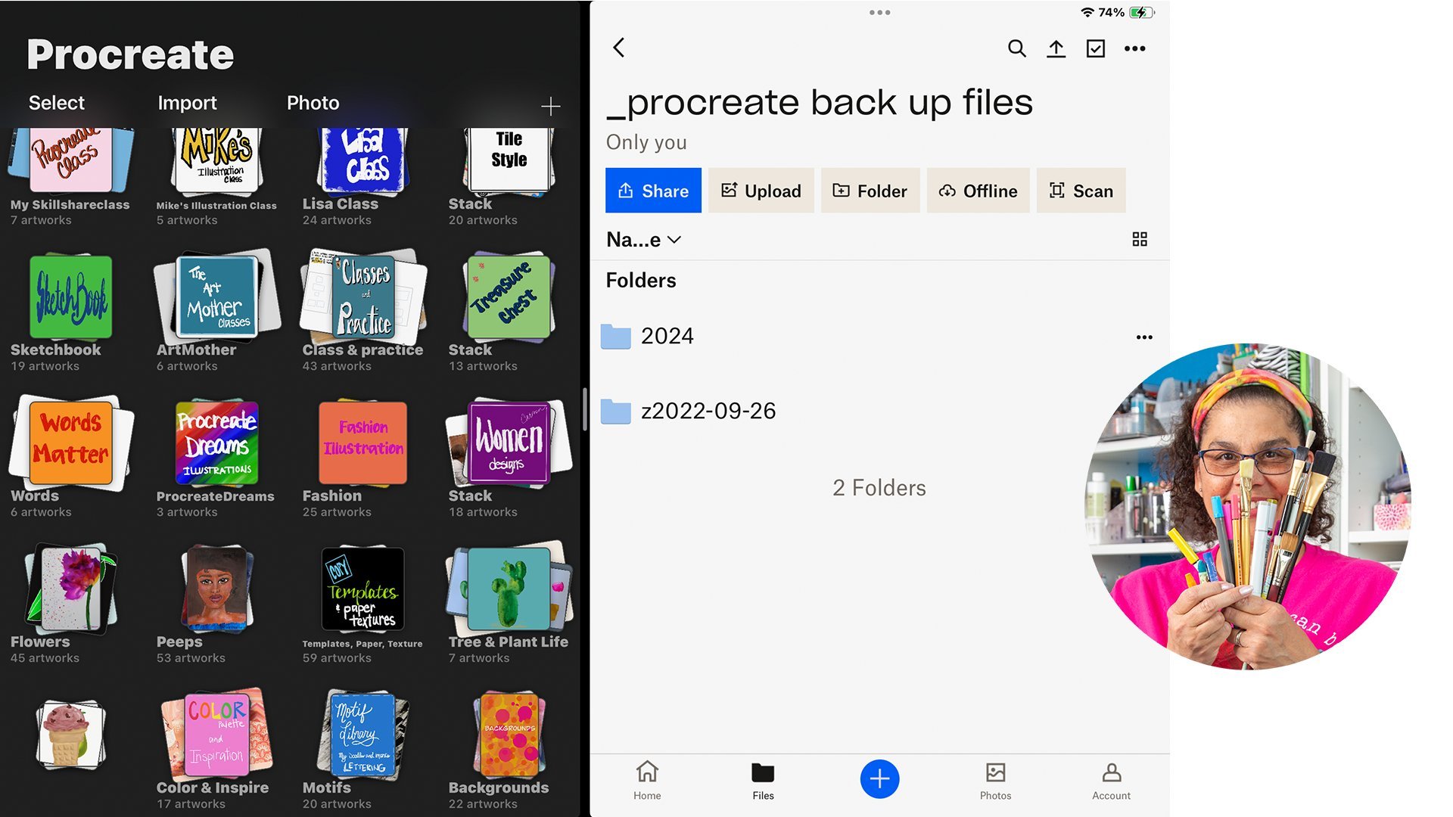Tap Name sort dropdown to reorder files
This screenshot has height=817, width=1453.
(644, 239)
